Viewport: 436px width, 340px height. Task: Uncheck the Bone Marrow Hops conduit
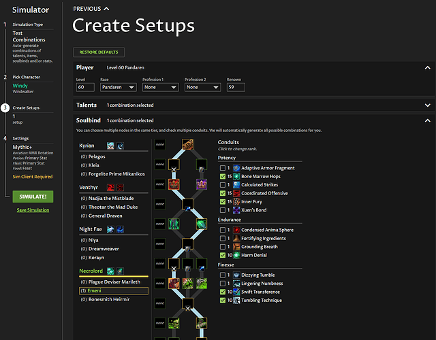coord(223,176)
